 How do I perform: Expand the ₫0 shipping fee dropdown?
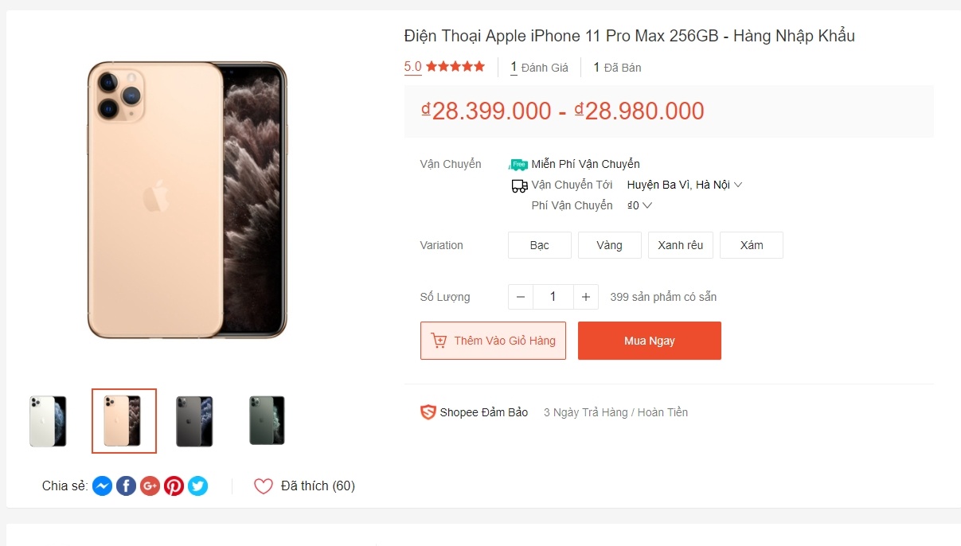[x=639, y=205]
